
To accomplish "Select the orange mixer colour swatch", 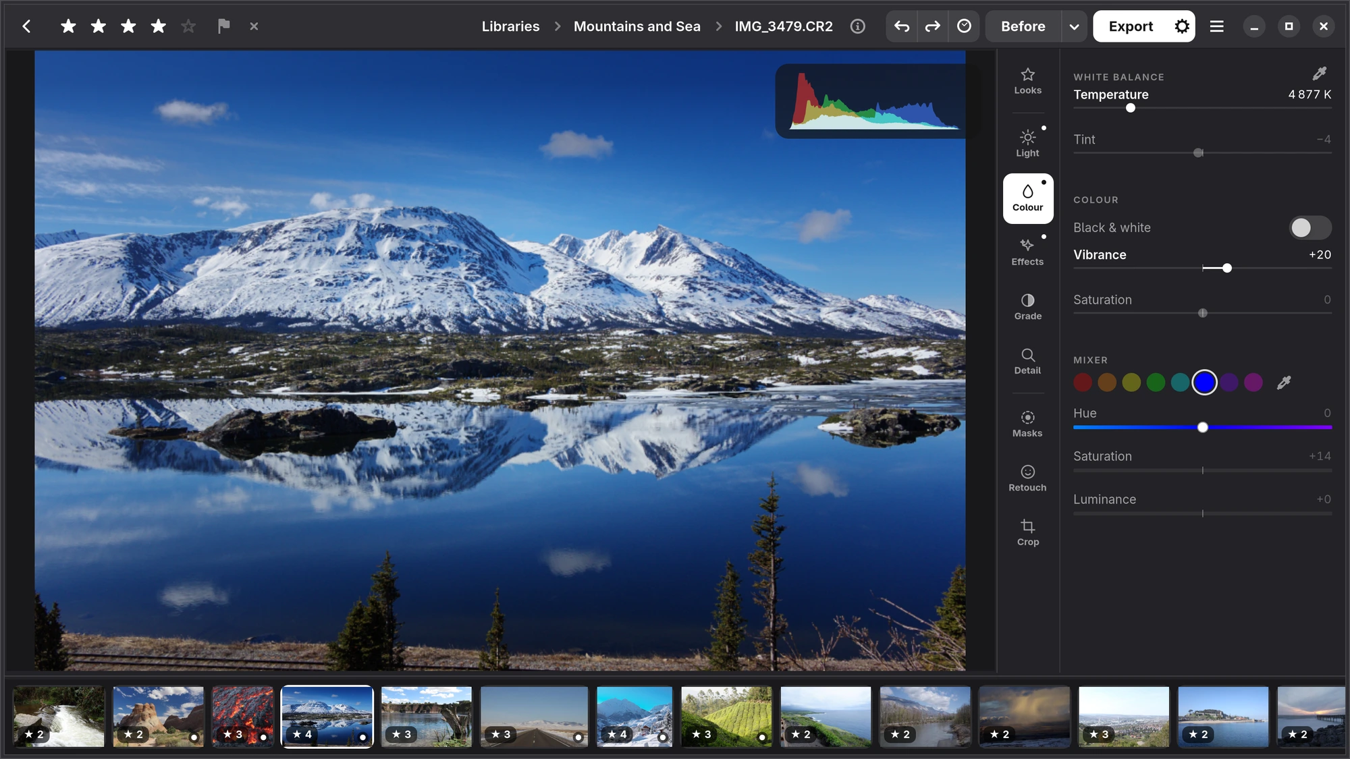I will point(1107,383).
